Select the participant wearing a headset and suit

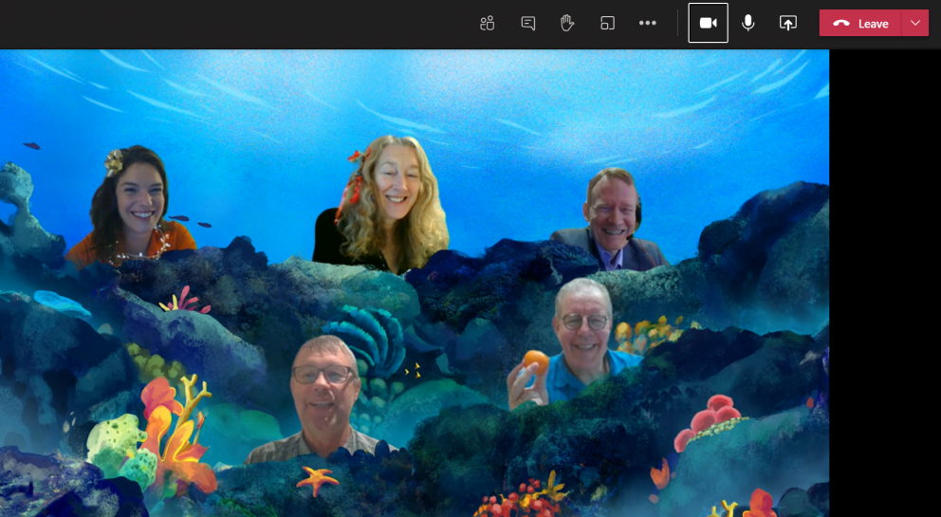[610, 223]
